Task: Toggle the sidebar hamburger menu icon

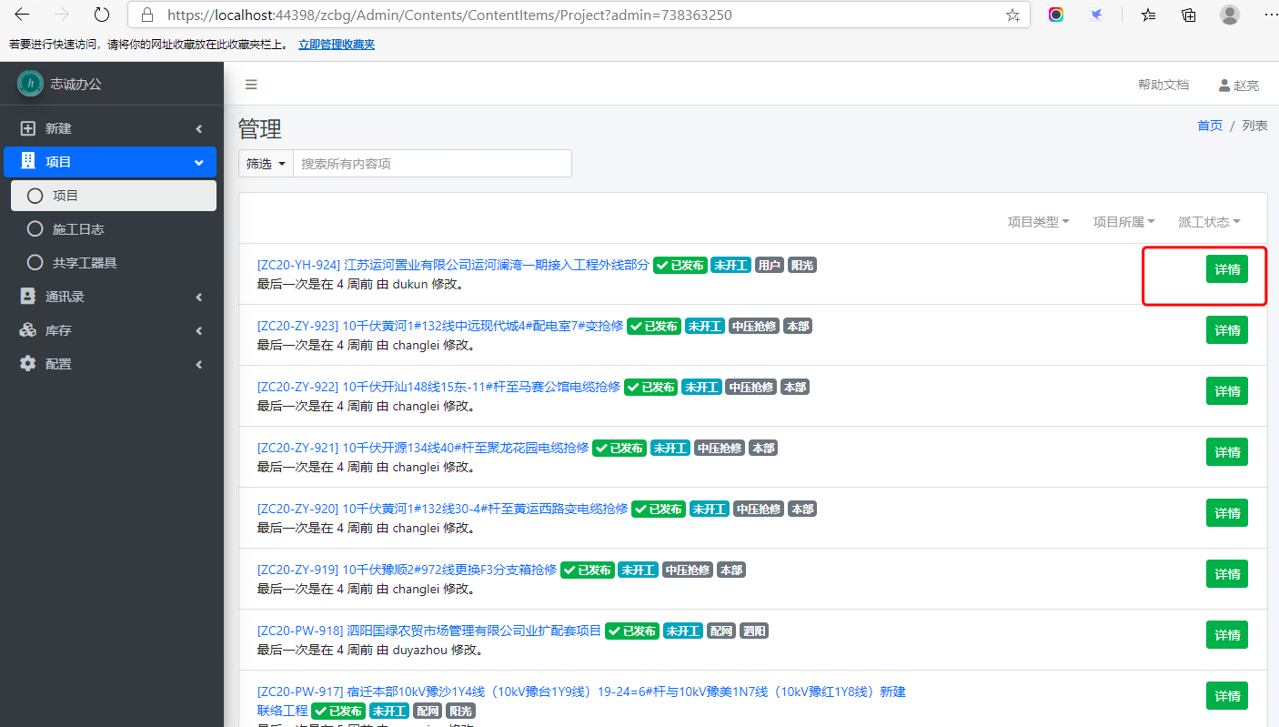Action: coord(251,84)
